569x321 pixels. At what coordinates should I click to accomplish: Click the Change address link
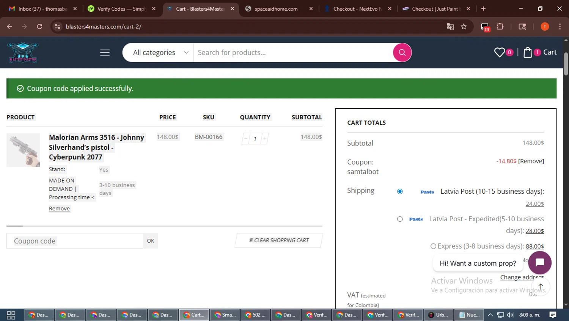[x=522, y=277]
